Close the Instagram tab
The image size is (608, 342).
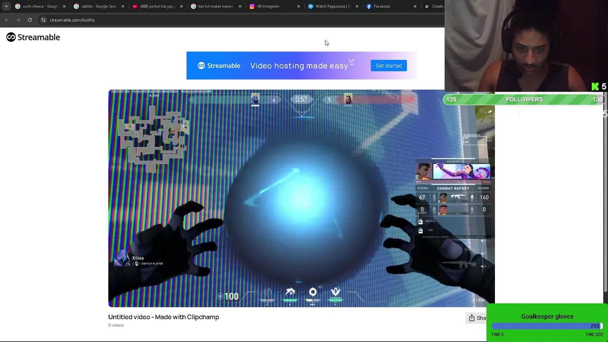tap(298, 6)
